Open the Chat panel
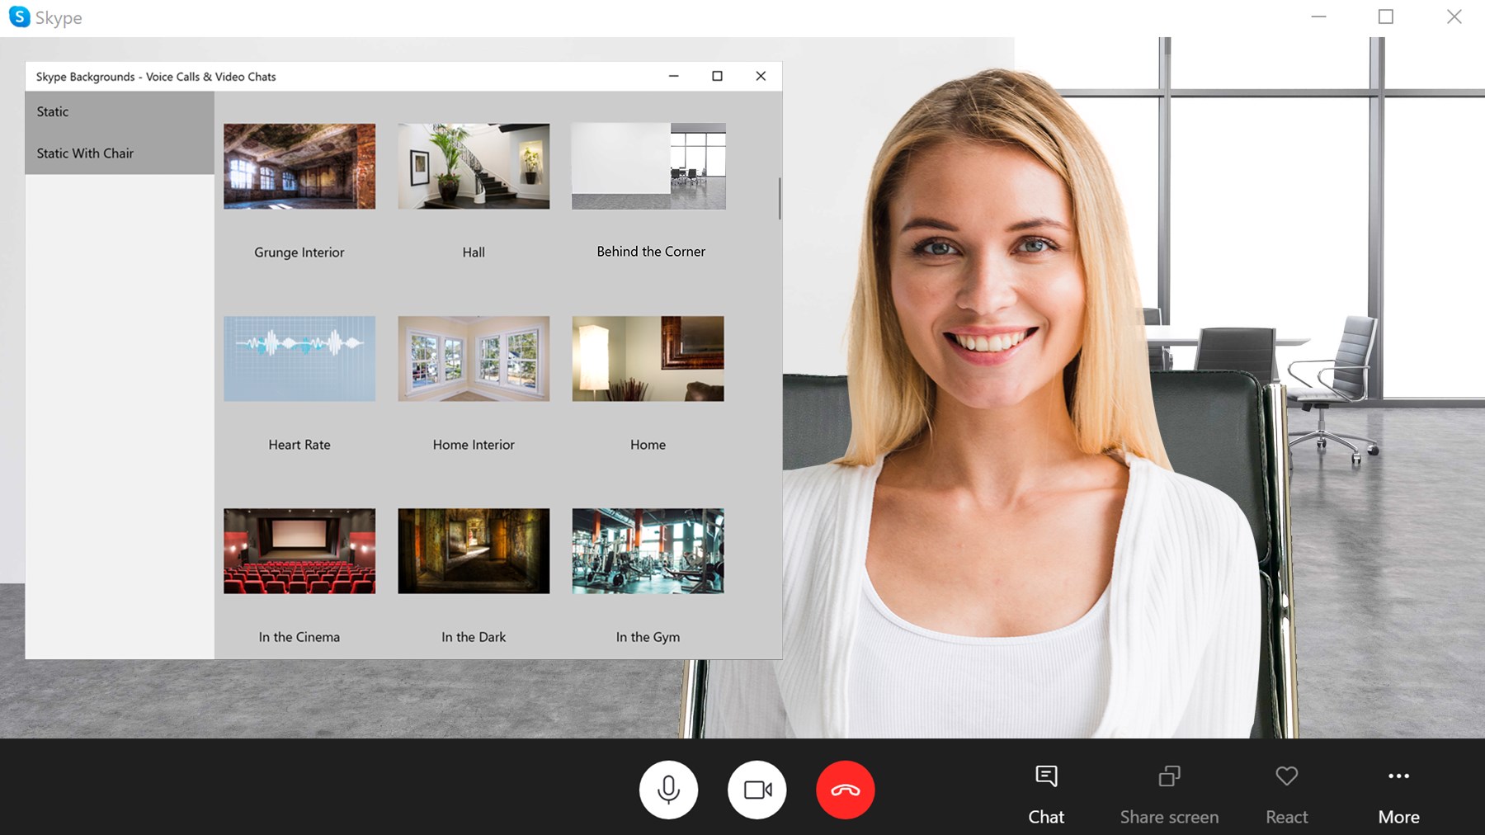 pos(1045,793)
